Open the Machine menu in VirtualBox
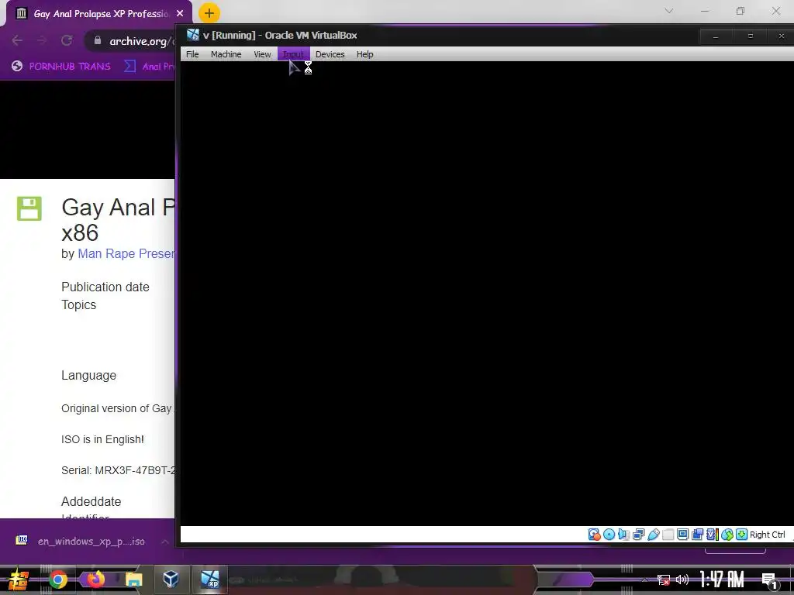This screenshot has height=595, width=794. click(x=226, y=54)
